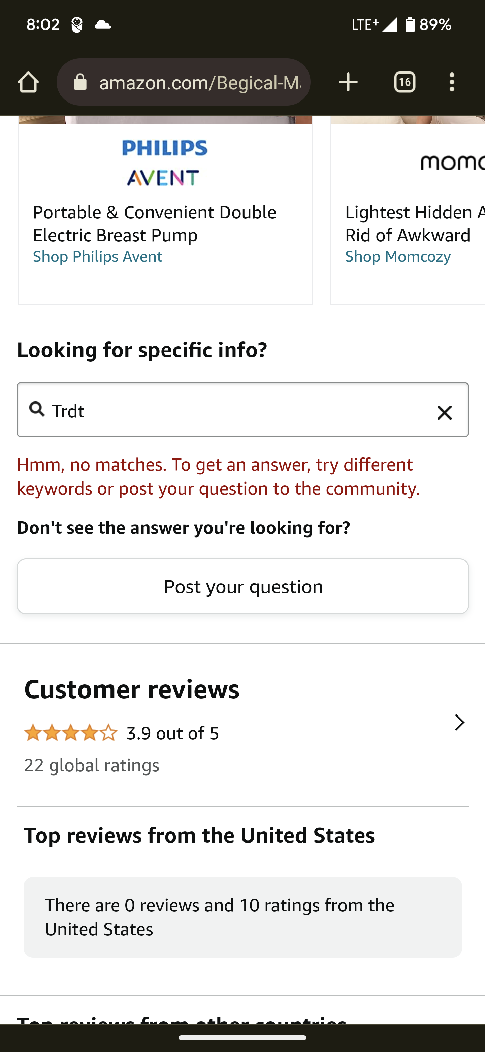
Task: Open Shop Momcozy link
Action: coord(398,257)
